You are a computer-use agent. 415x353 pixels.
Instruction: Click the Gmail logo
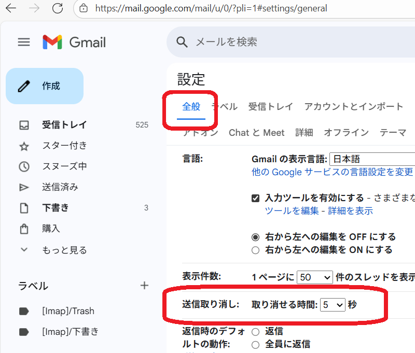pyautogui.click(x=74, y=42)
